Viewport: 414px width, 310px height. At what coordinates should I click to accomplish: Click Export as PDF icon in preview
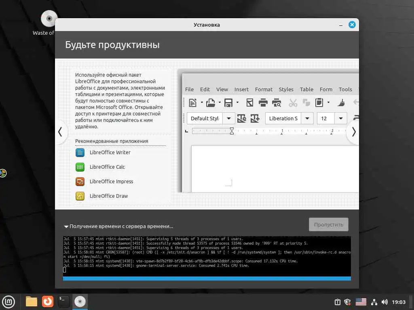point(250,103)
